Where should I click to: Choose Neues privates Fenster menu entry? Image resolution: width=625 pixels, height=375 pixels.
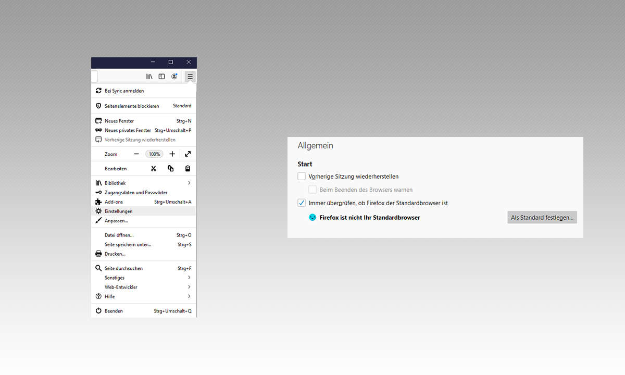144,130
